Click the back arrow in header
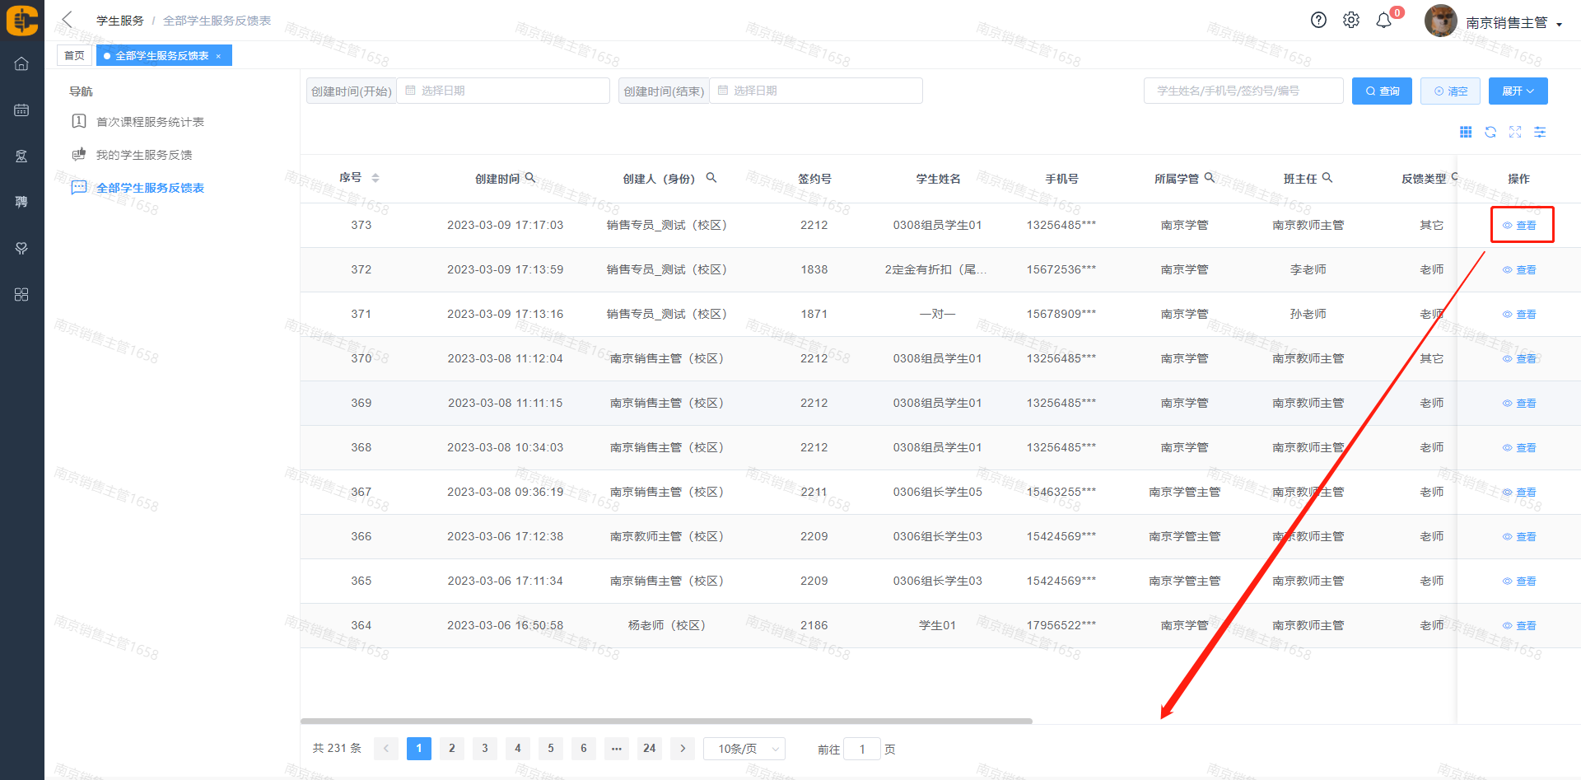The width and height of the screenshot is (1581, 780). 68,20
